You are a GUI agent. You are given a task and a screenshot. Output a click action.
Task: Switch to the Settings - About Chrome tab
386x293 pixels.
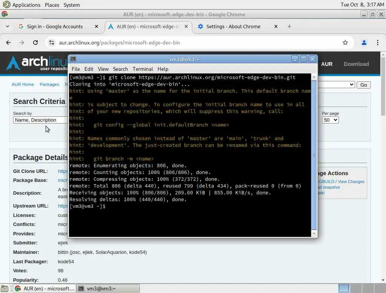[x=233, y=26]
